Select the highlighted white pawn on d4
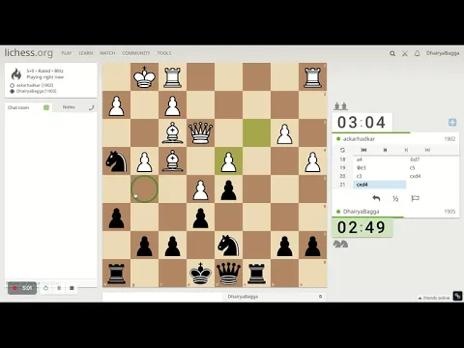The image size is (464, 348). [x=228, y=160]
